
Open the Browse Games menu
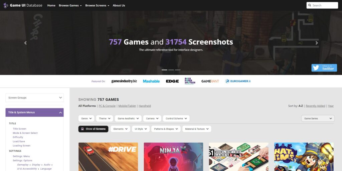pos(70,5)
